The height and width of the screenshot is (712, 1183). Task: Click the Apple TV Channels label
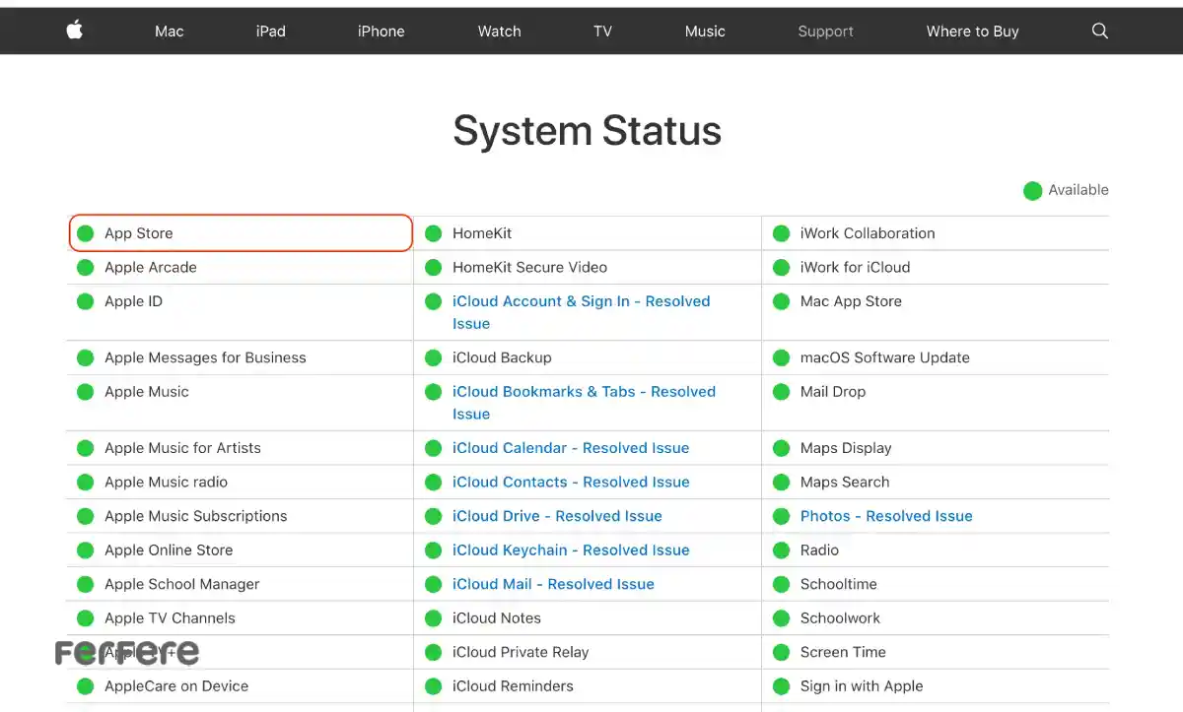pyautogui.click(x=171, y=618)
